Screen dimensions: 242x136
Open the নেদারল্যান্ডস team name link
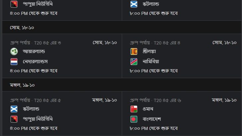35,62
